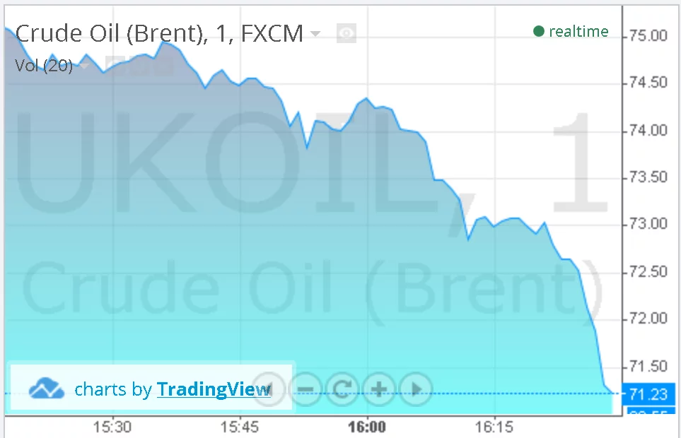Toggle the eye icon beside Crude Oil title

346,33
